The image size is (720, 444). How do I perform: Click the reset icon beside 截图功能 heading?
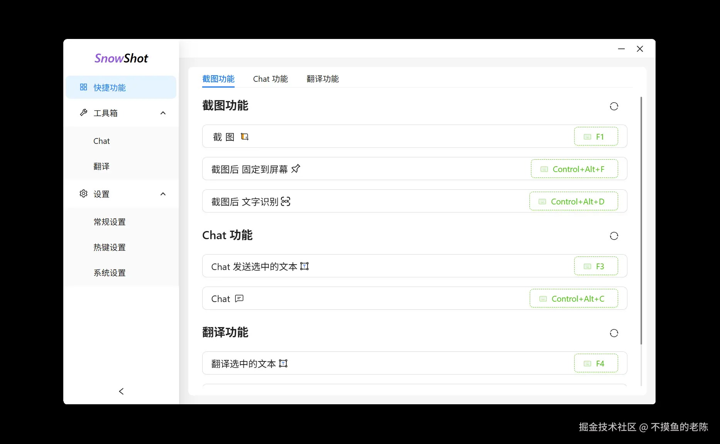pos(614,106)
